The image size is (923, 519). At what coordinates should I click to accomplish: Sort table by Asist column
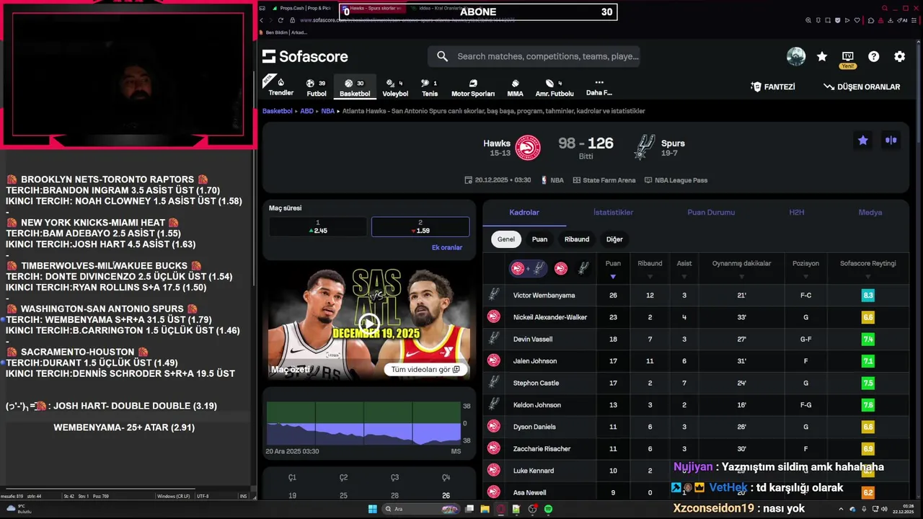pyautogui.click(x=684, y=269)
